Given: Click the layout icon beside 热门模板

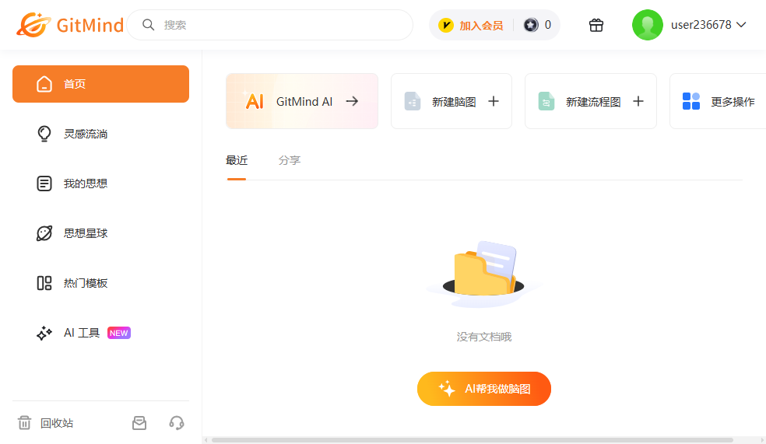Looking at the screenshot, I should coord(44,283).
